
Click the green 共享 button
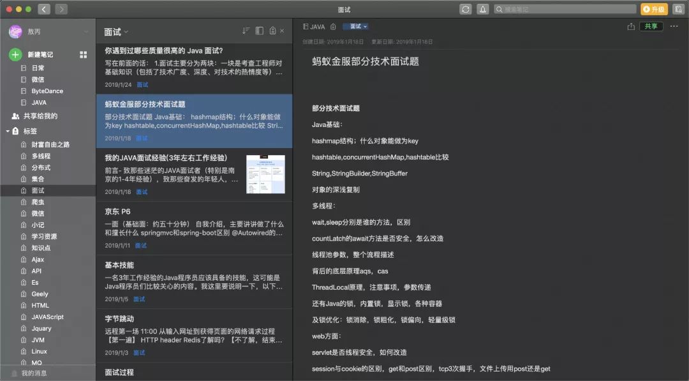651,26
